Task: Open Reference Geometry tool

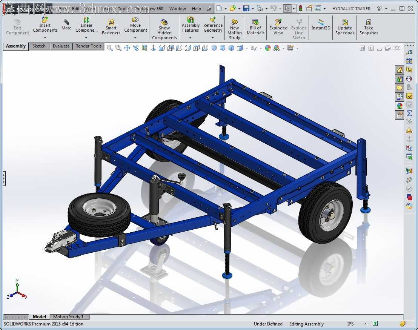Action: (213, 25)
